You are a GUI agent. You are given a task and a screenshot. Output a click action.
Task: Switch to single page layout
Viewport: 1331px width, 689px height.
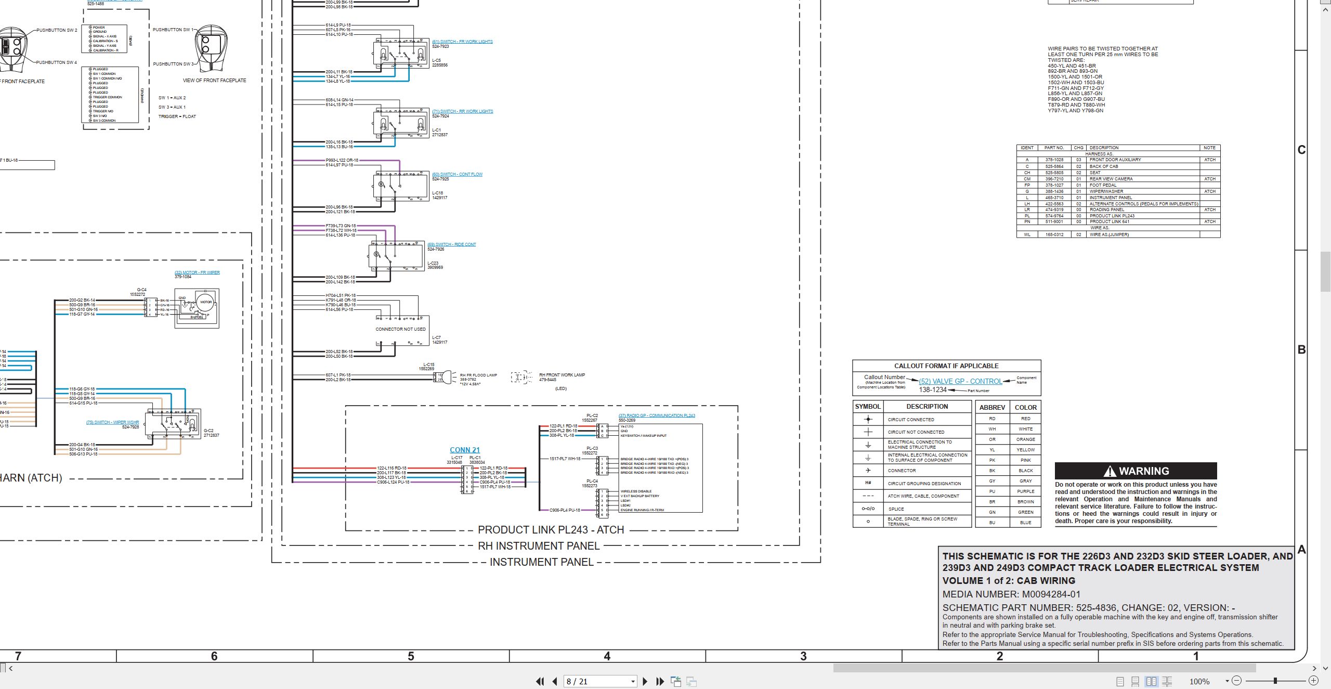coord(1120,681)
